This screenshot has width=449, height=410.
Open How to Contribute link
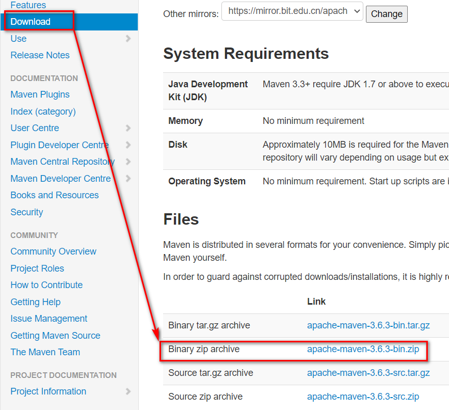point(46,285)
